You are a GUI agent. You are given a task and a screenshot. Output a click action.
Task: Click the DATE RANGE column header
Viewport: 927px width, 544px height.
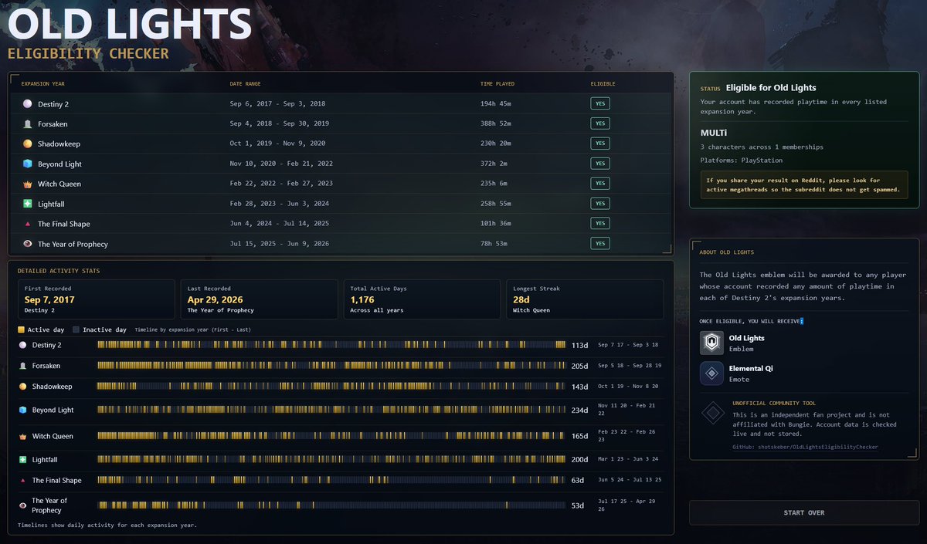tap(244, 84)
